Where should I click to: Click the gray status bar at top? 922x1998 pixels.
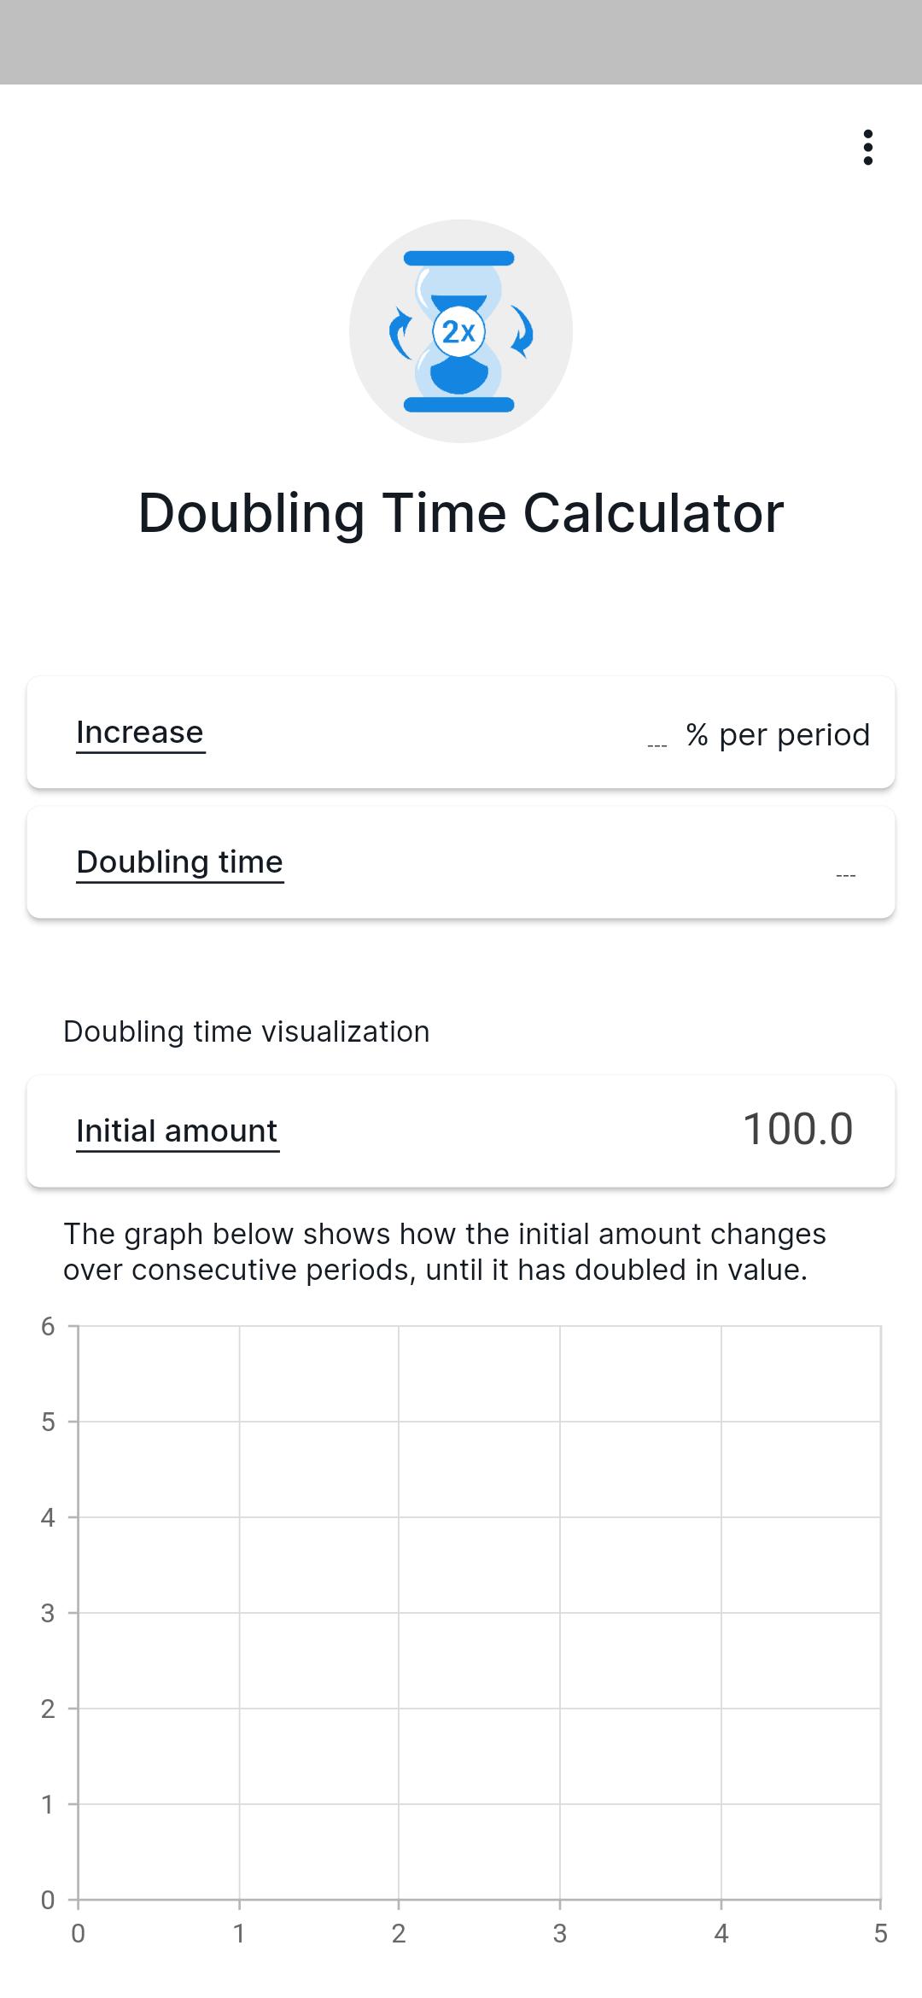pyautogui.click(x=461, y=42)
